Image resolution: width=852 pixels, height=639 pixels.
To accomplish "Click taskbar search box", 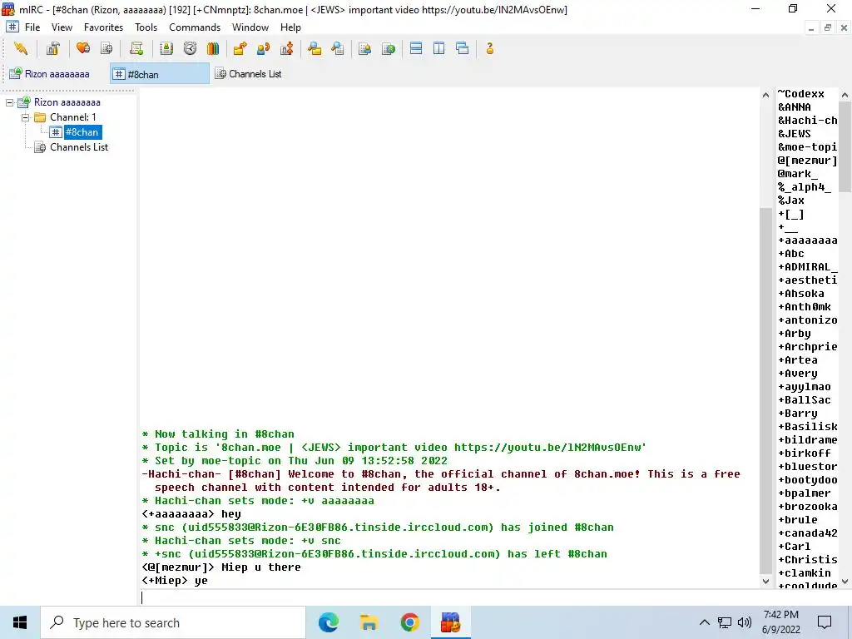I will point(173,622).
